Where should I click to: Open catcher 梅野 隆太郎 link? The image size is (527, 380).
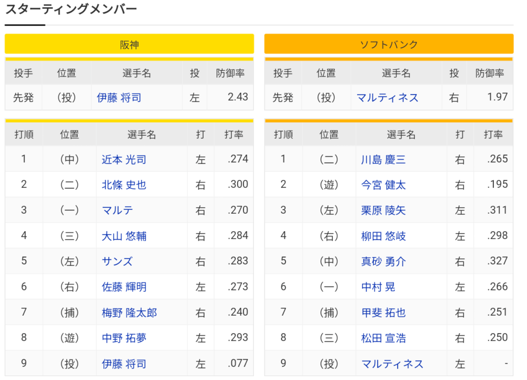[129, 312]
